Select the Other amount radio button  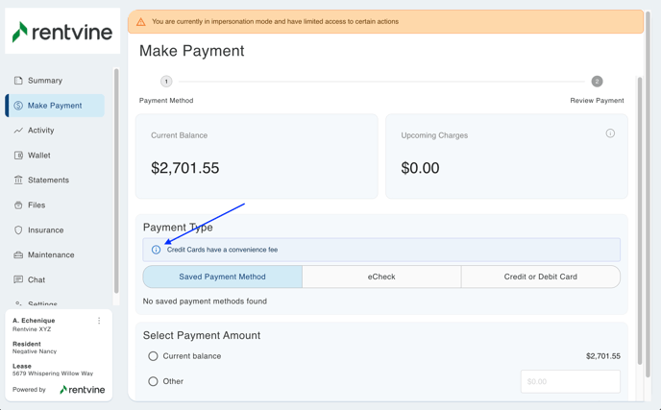click(x=153, y=381)
